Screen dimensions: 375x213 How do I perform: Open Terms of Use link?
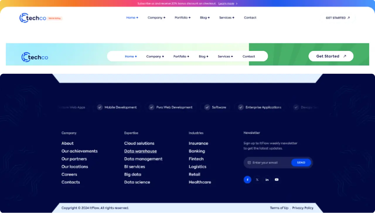(x=279, y=208)
